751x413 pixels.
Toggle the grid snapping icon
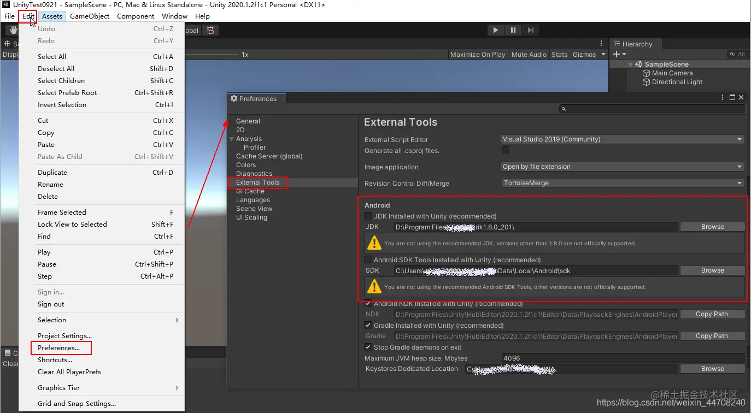pos(210,31)
